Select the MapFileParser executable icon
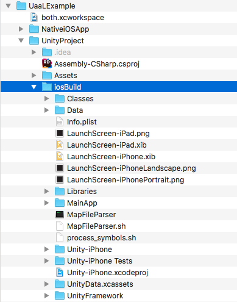The width and height of the screenshot is (237, 302). (x=60, y=215)
